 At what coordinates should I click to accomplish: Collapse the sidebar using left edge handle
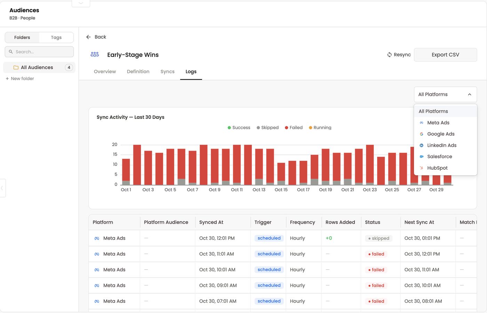(x=2, y=188)
